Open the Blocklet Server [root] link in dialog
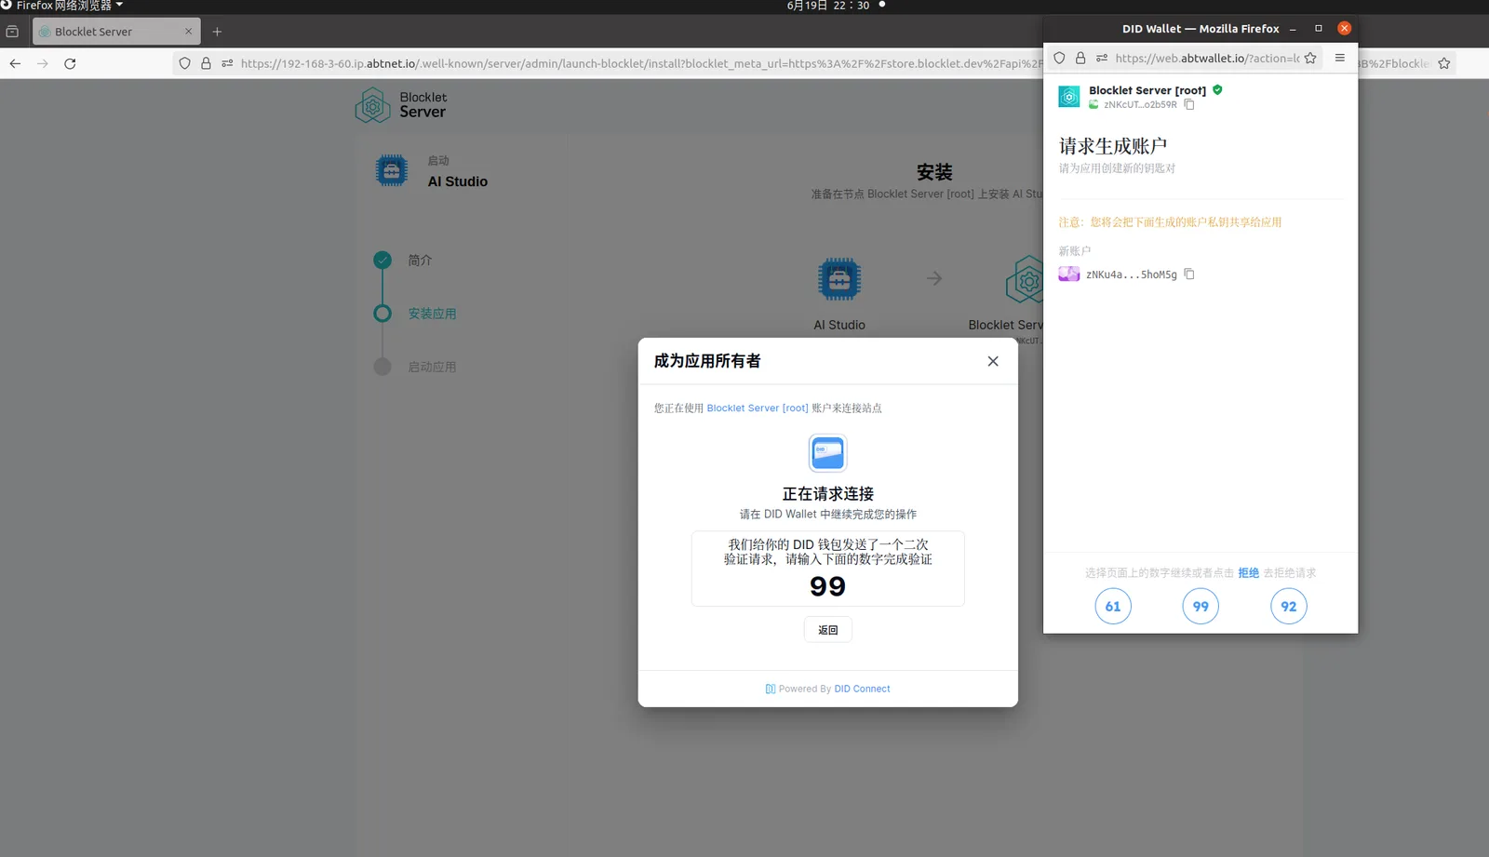The image size is (1489, 857). pos(758,408)
